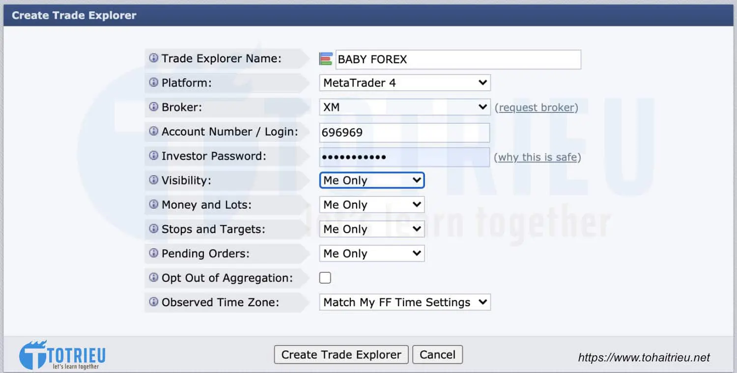This screenshot has width=737, height=373.
Task: Click info icon beside Trade Explorer Name
Action: (154, 58)
